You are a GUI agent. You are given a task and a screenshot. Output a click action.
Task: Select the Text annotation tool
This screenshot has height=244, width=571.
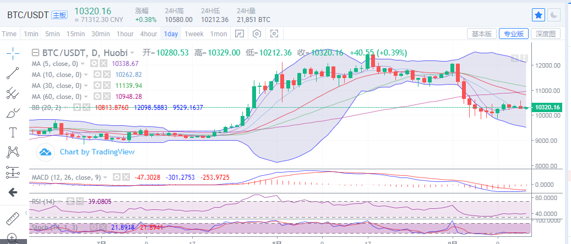(13, 132)
